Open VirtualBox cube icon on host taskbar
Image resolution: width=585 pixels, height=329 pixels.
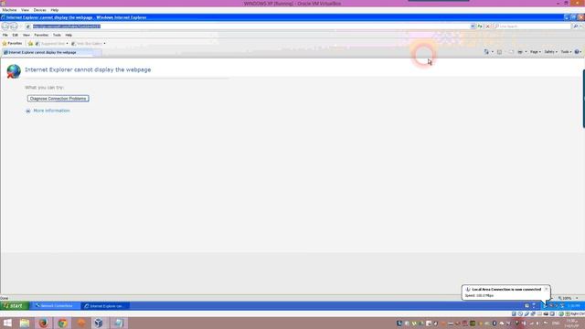pos(99,323)
